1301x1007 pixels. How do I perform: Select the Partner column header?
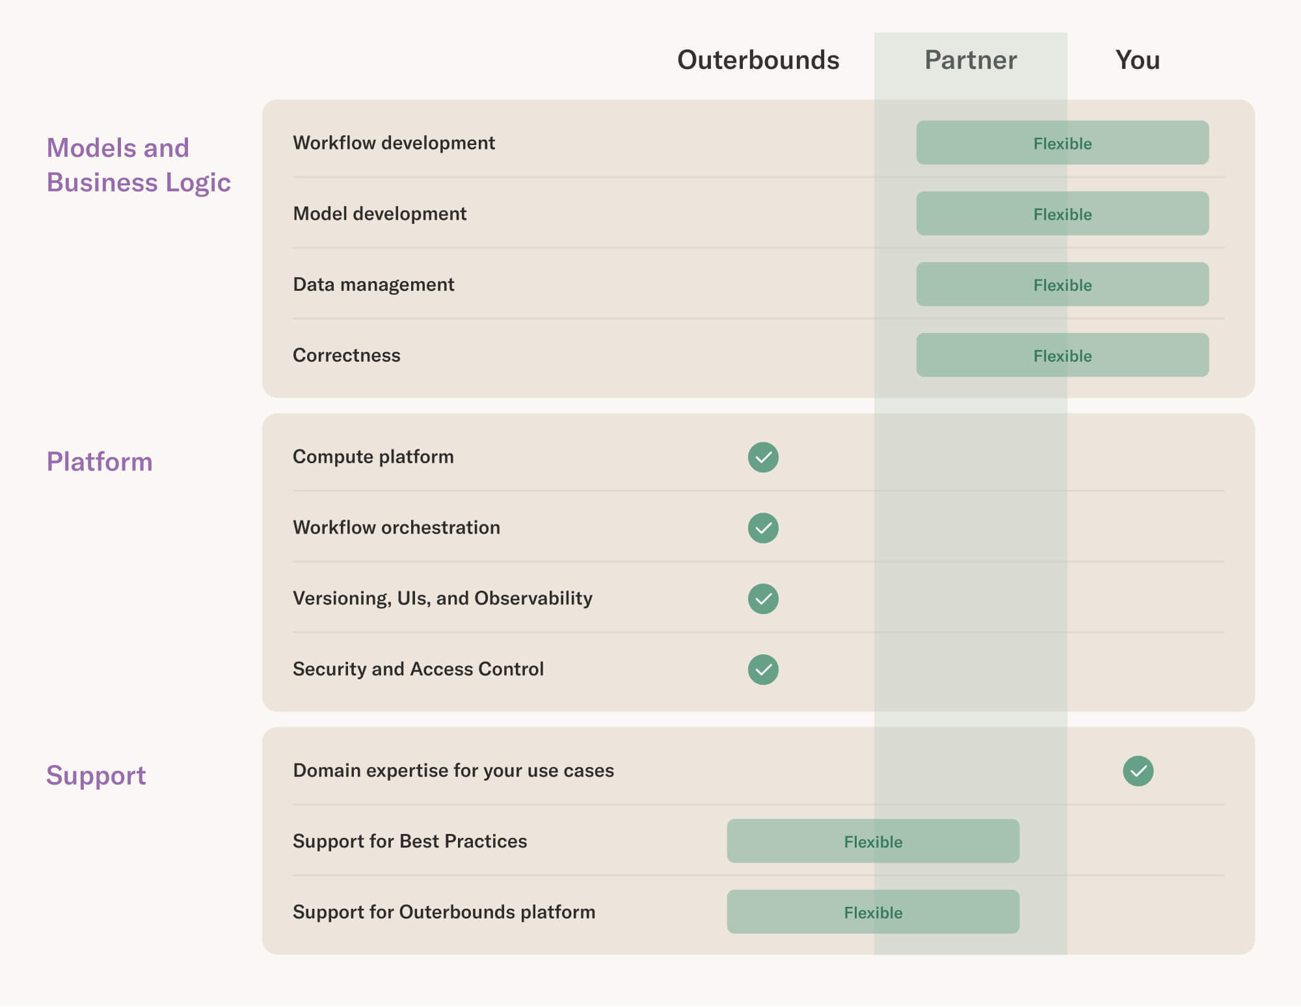tap(971, 60)
